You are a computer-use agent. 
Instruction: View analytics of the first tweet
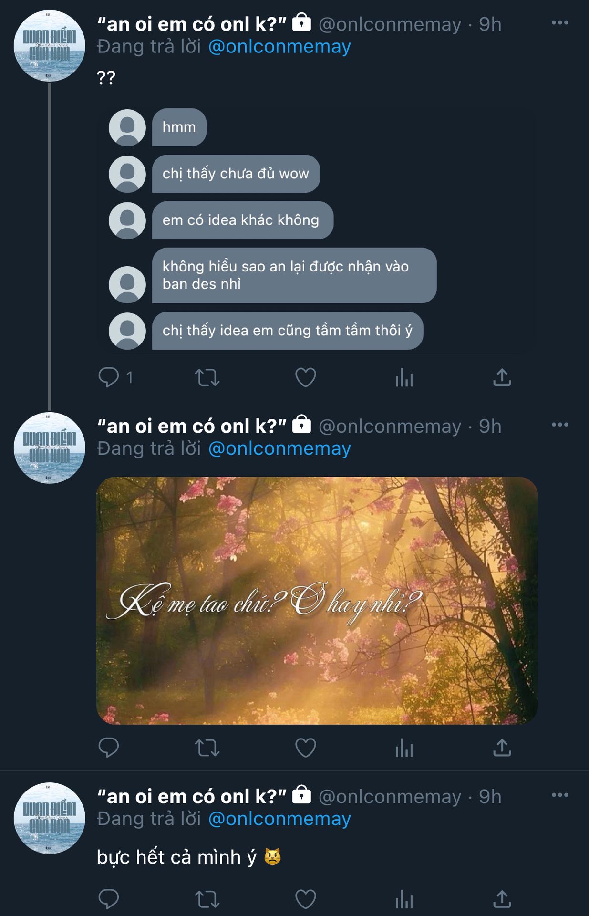pyautogui.click(x=404, y=377)
